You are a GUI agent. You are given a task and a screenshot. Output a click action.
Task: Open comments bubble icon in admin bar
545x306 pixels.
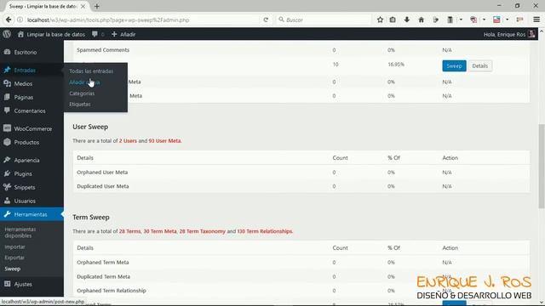click(x=95, y=34)
